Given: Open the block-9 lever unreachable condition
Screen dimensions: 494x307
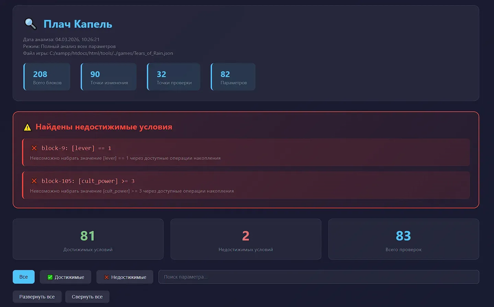Looking at the screenshot, I should pyautogui.click(x=246, y=152).
